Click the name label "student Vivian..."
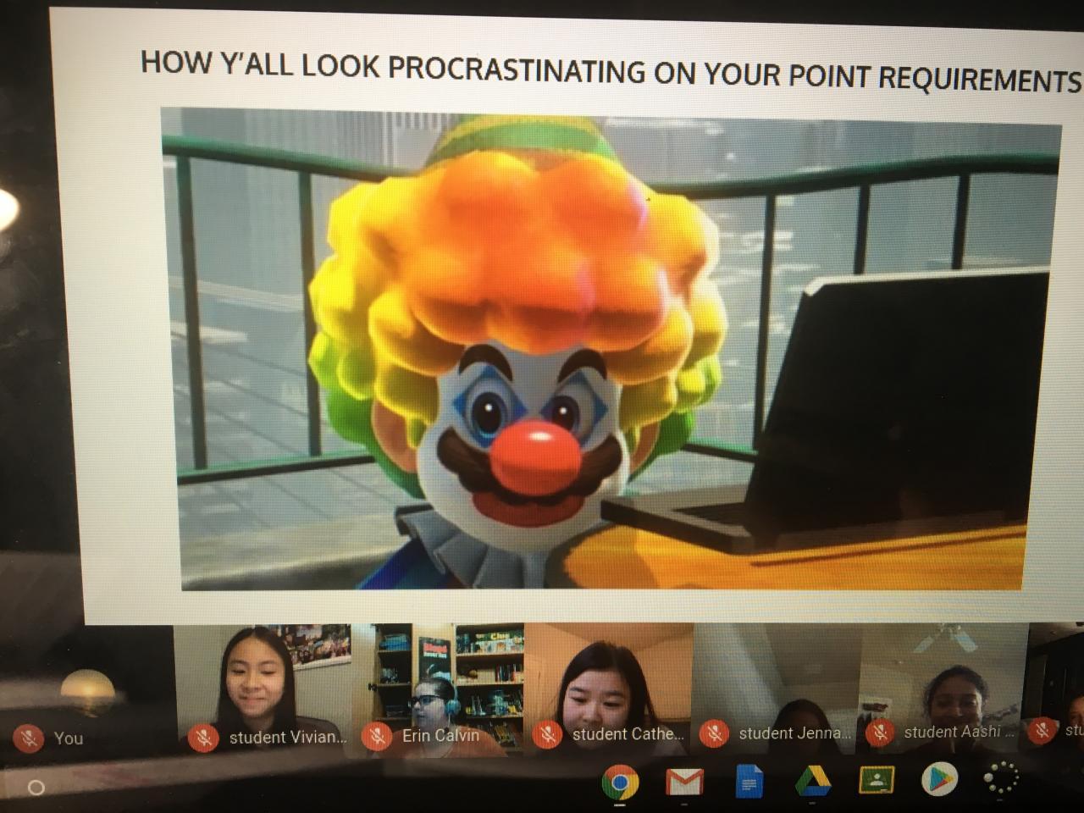 point(288,738)
